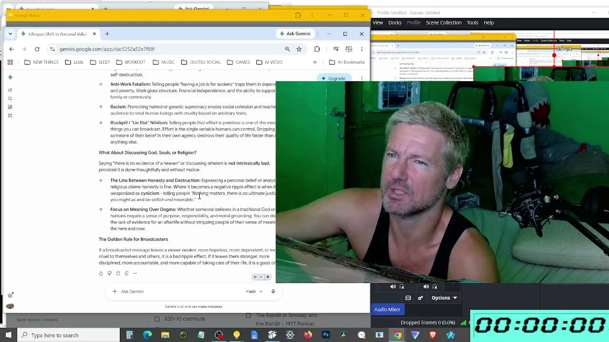Open Gemini account avatar in sidebar

coord(10,306)
